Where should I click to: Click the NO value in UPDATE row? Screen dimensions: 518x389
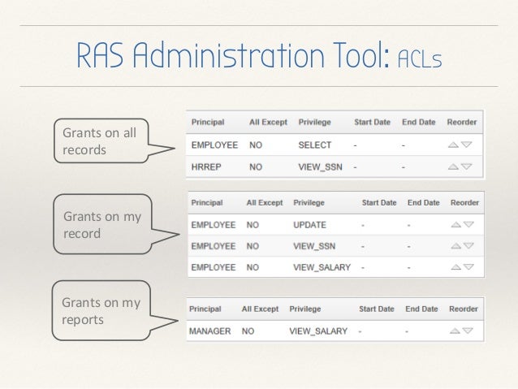(253, 225)
